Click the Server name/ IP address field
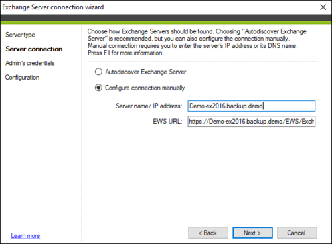The image size is (332, 244). pos(252,106)
